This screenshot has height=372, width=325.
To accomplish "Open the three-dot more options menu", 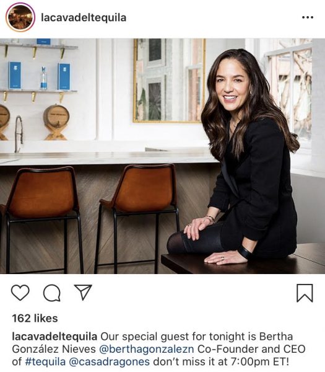I will (x=308, y=17).
